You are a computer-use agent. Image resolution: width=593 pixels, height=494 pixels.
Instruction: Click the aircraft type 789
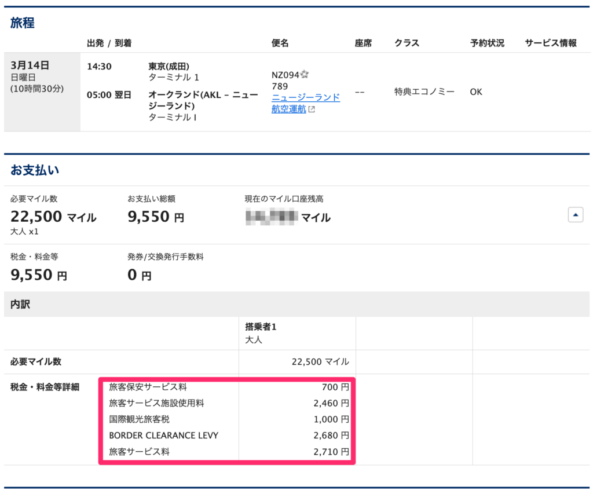click(280, 86)
